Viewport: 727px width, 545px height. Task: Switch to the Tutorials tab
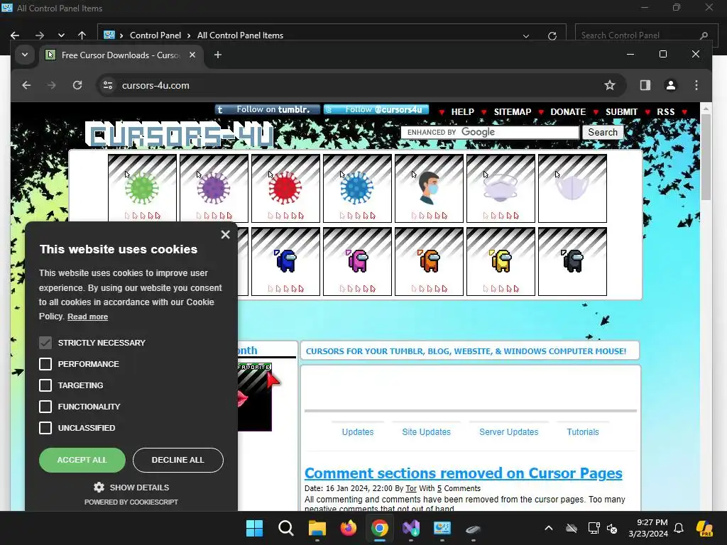(x=583, y=432)
